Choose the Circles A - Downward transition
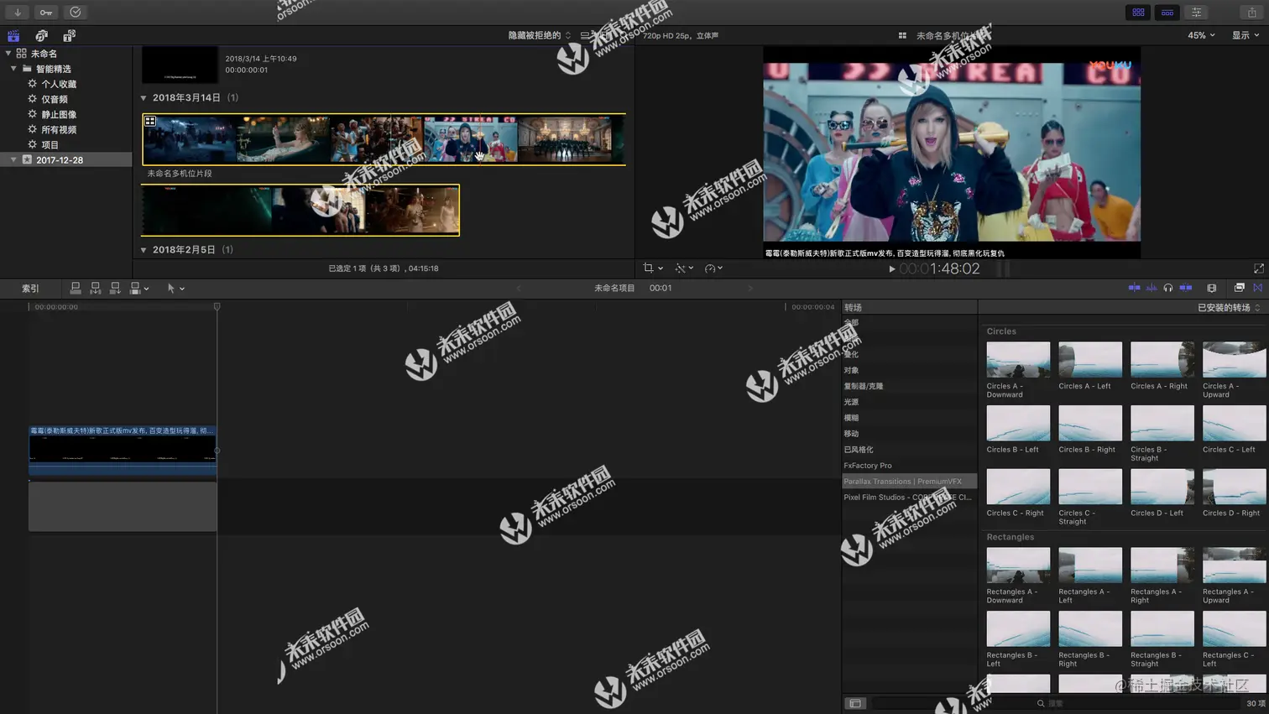1269x714 pixels. (x=1018, y=359)
